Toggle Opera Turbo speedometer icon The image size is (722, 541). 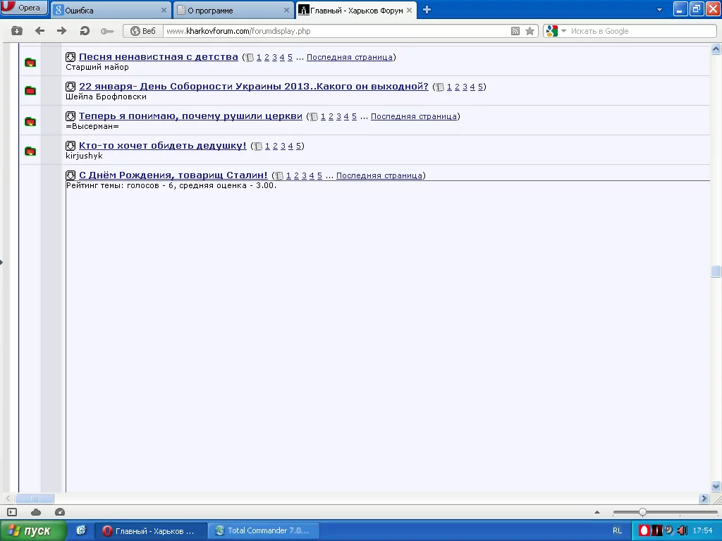(x=60, y=512)
